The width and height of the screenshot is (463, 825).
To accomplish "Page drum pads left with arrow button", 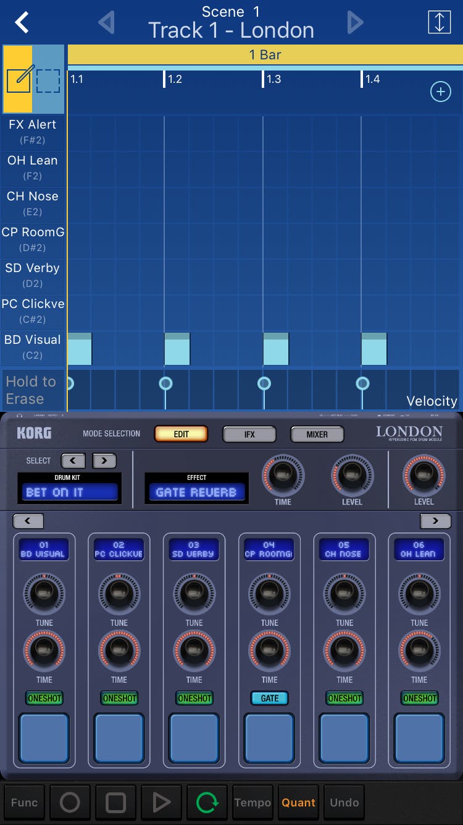I will click(28, 521).
